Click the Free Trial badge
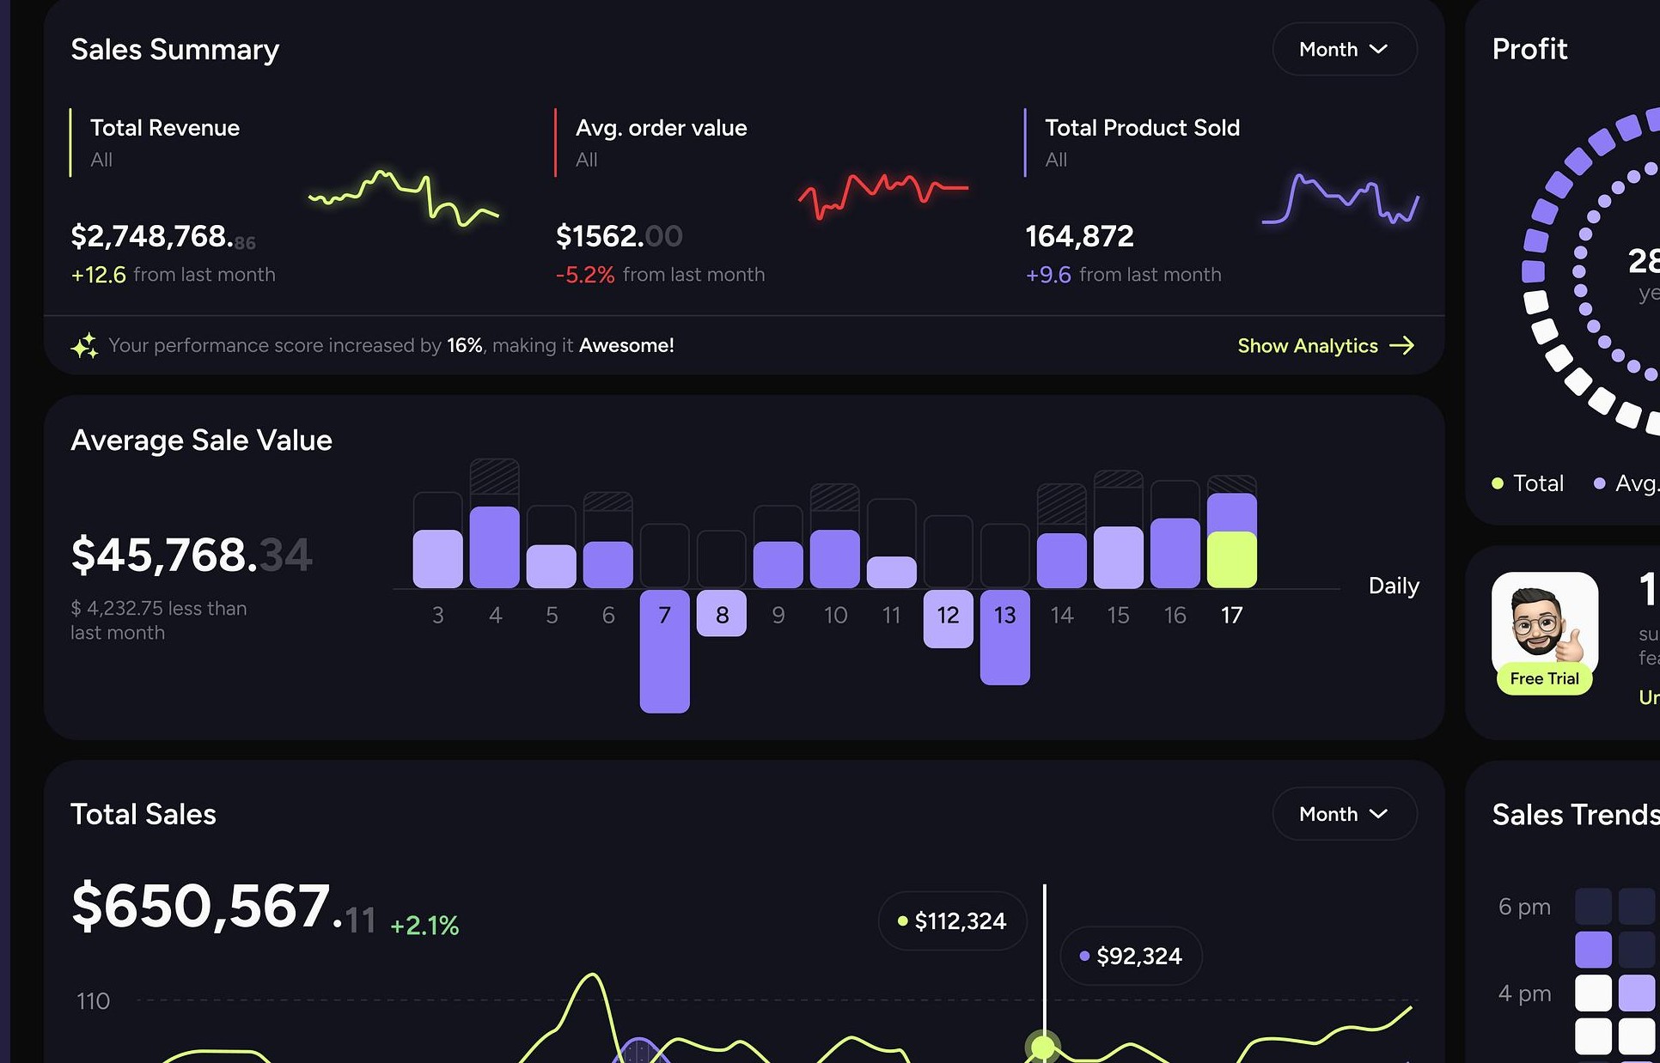 point(1544,678)
